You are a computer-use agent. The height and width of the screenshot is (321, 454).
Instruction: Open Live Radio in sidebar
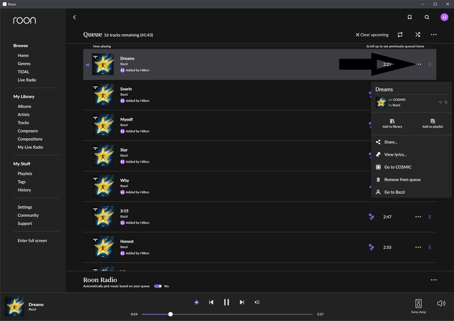(x=27, y=80)
